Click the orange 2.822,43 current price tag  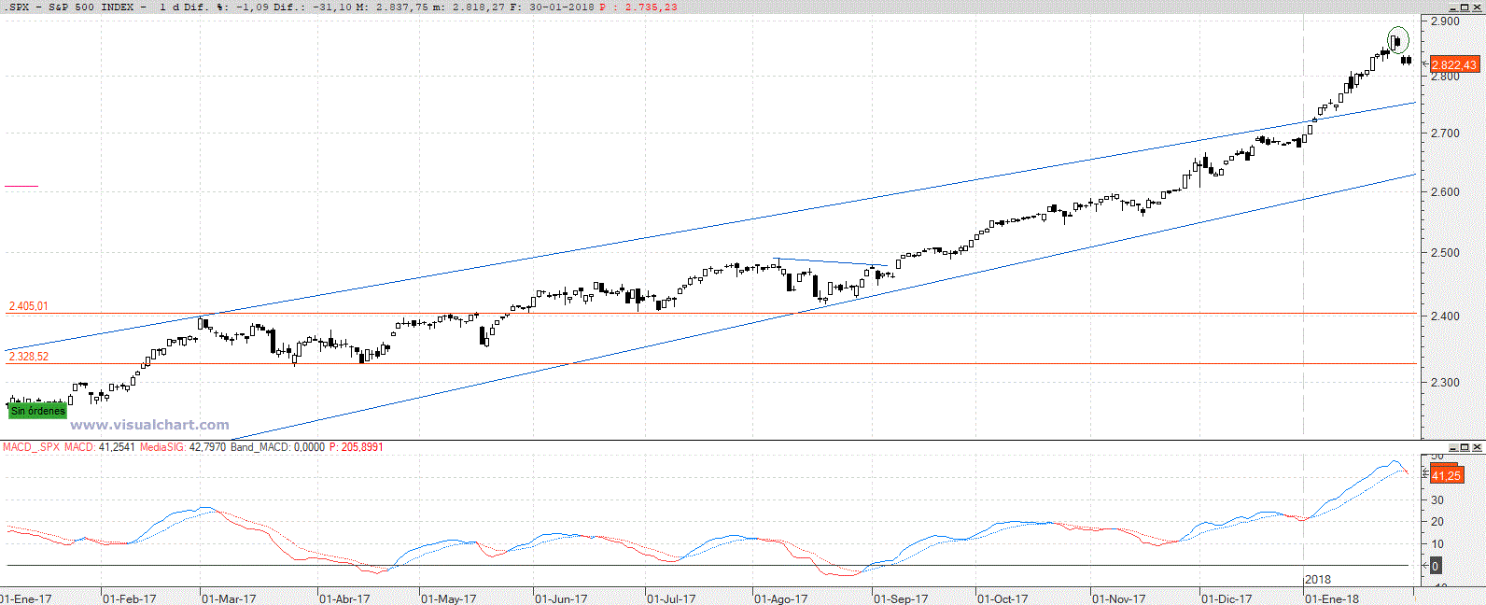[x=1453, y=64]
